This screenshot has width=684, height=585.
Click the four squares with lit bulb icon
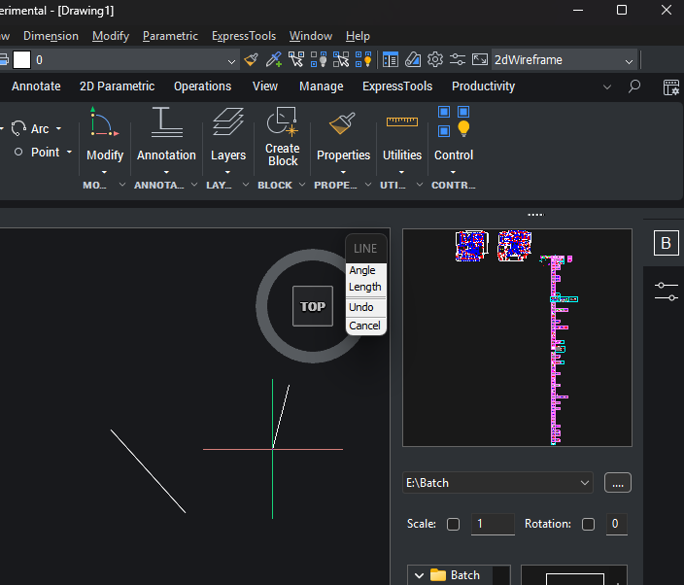click(363, 60)
